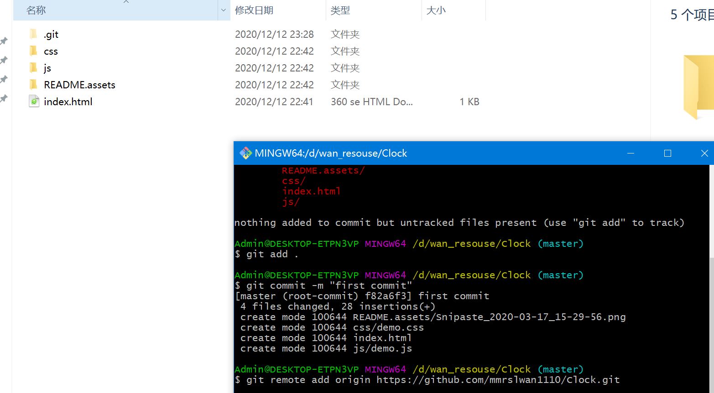Maximize the MINGW64 terminal window
Screen dimensions: 714x393
(x=667, y=153)
